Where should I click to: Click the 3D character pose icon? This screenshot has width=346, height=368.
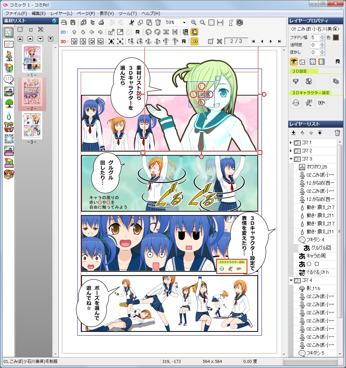(x=308, y=103)
